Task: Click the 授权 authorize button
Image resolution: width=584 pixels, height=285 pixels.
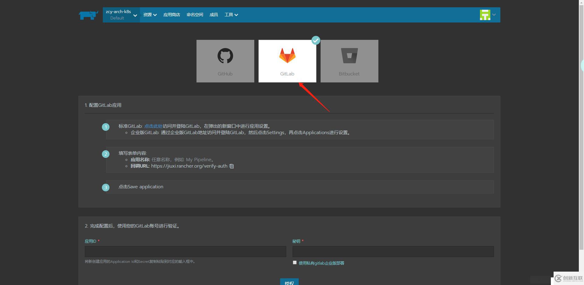Action: tap(289, 283)
